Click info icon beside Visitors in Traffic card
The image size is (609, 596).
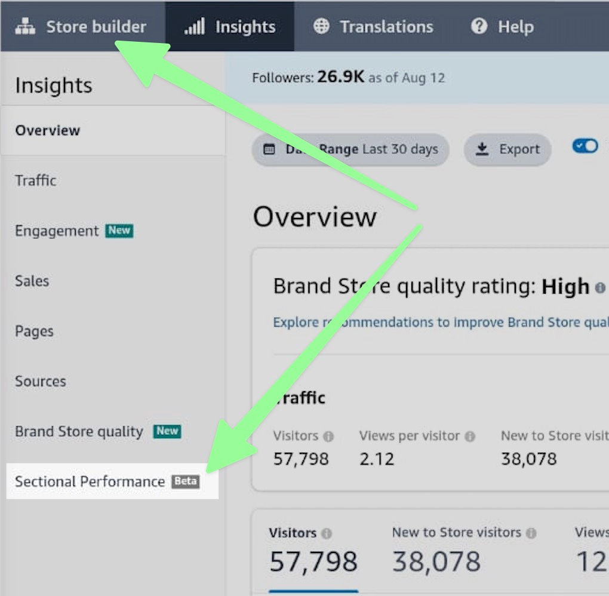328,437
